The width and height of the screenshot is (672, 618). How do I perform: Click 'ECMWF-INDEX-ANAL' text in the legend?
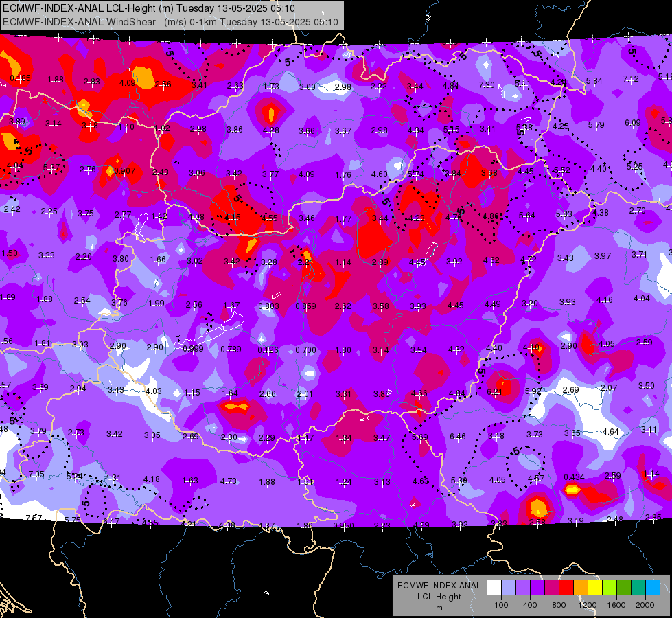(439, 586)
